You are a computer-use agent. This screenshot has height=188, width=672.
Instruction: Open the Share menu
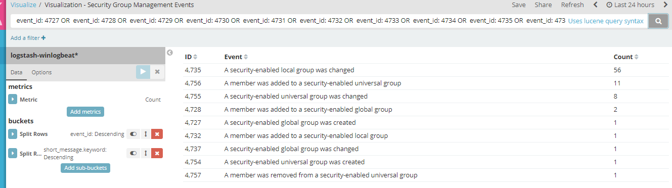click(x=544, y=5)
